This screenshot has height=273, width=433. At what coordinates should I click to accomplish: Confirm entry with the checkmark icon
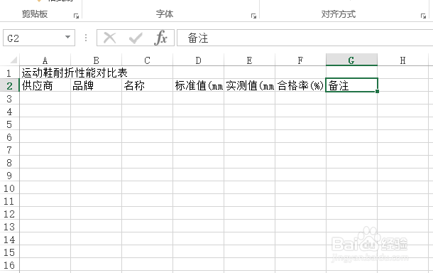coord(136,38)
